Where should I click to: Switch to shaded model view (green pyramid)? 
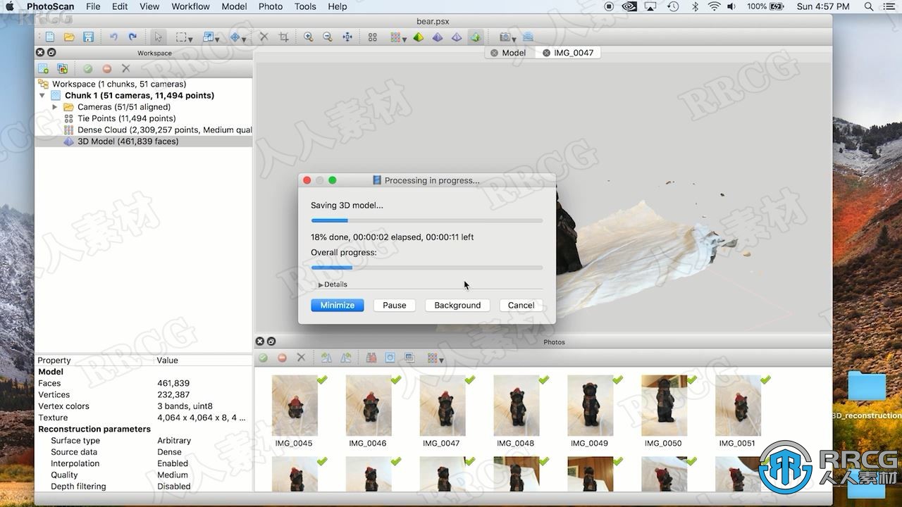[418, 37]
